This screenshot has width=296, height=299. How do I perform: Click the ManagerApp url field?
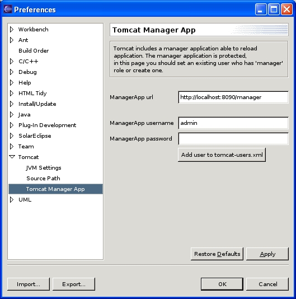coord(233,97)
